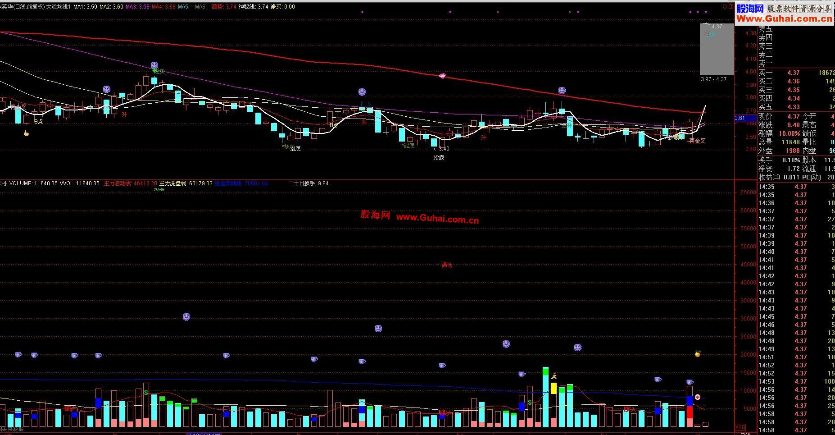Click the MA1: 3.59 value in the header
The width and height of the screenshot is (835, 435).
85,7
